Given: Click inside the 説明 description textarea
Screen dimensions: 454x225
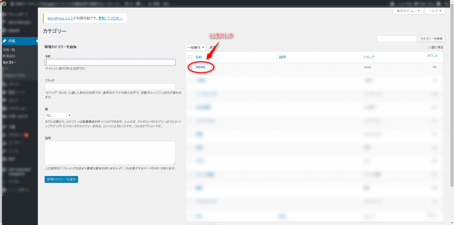Looking at the screenshot, I should point(110,153).
